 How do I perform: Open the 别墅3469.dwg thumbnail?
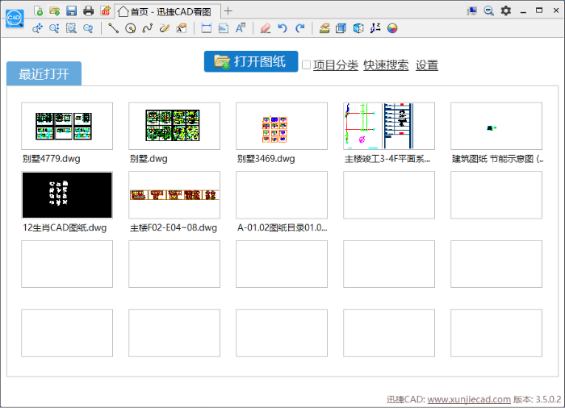tap(282, 126)
